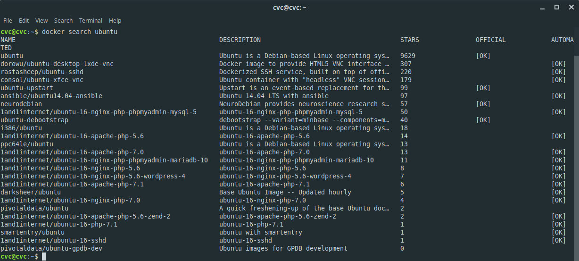Select image name rastasheep/ubuntu-sshd
The image size is (579, 261).
pos(42,72)
